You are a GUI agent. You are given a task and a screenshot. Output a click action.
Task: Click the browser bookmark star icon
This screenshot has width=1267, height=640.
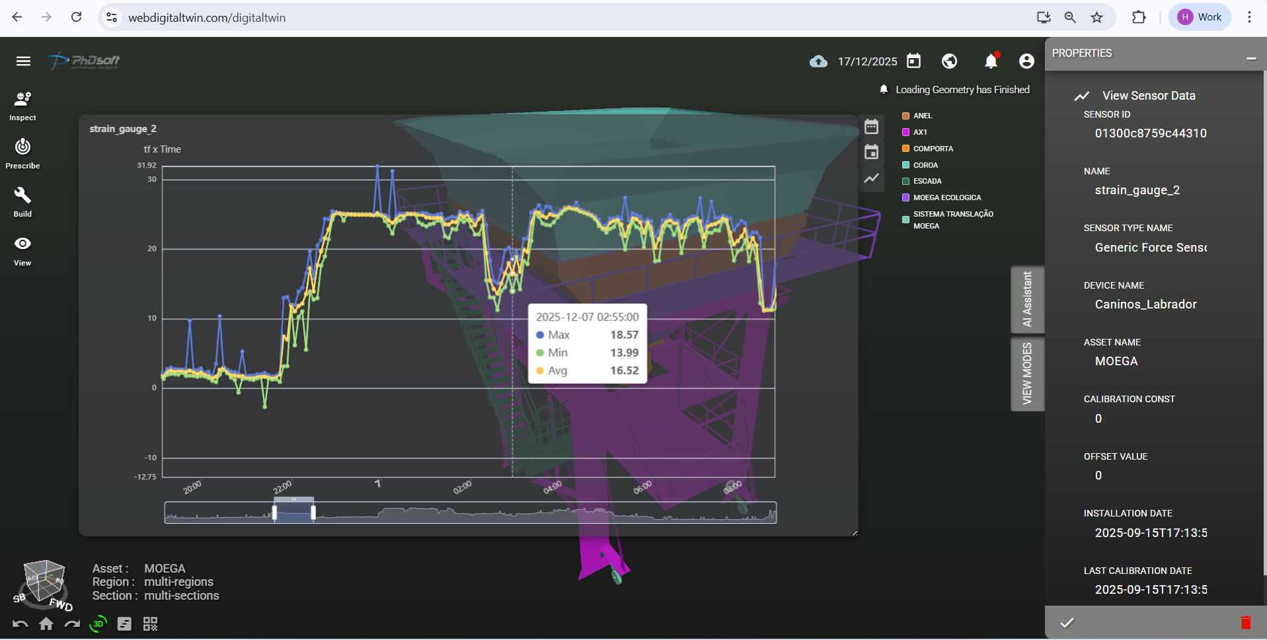(x=1096, y=17)
